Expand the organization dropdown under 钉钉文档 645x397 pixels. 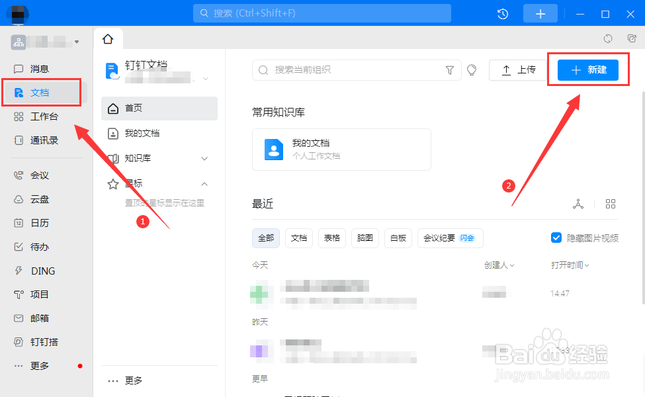(206, 79)
